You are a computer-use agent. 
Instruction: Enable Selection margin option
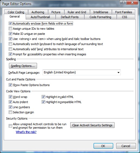(x=10, y=112)
